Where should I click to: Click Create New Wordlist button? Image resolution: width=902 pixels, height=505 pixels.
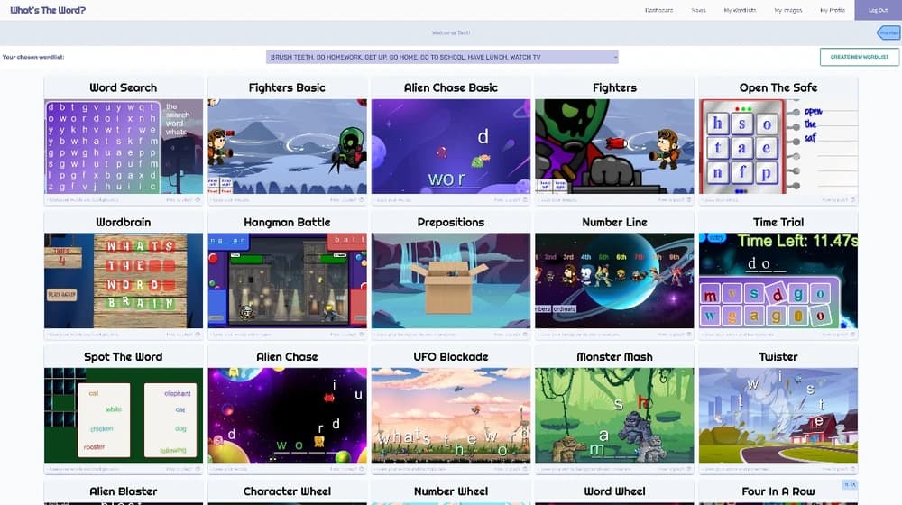pyautogui.click(x=860, y=57)
